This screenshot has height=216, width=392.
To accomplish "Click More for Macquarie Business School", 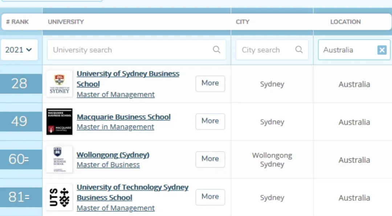I will click(210, 121).
